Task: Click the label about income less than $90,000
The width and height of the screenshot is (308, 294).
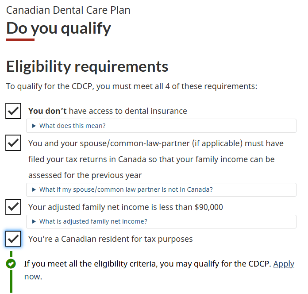Action: pos(126,207)
